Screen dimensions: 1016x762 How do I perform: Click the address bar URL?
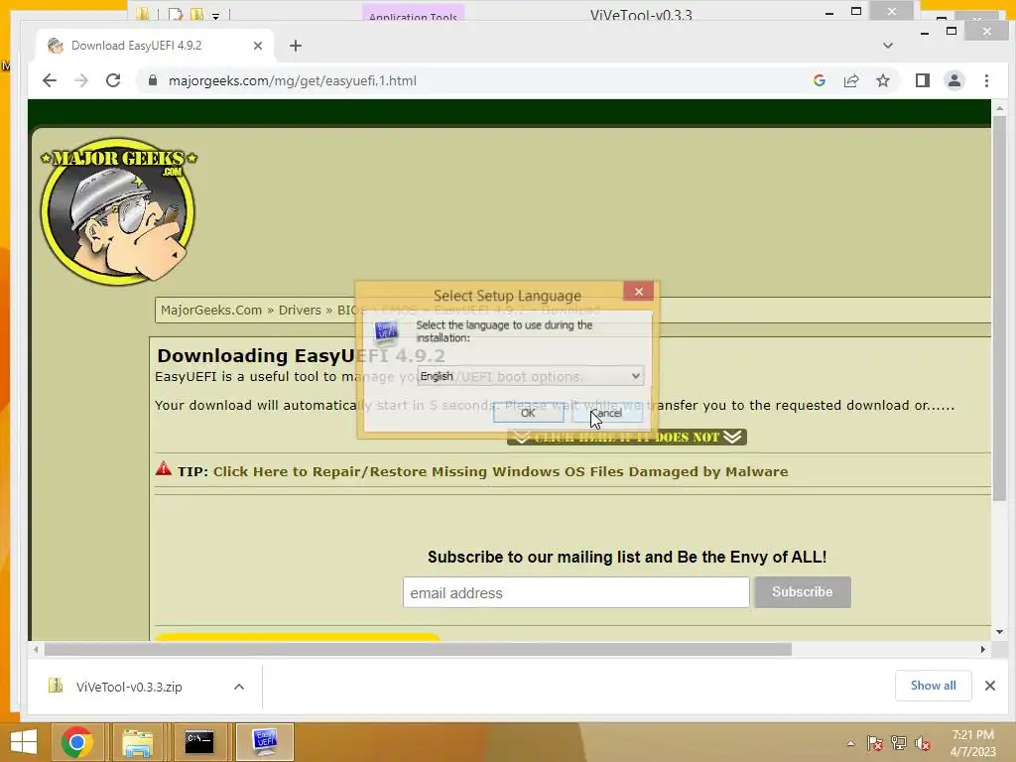[293, 81]
